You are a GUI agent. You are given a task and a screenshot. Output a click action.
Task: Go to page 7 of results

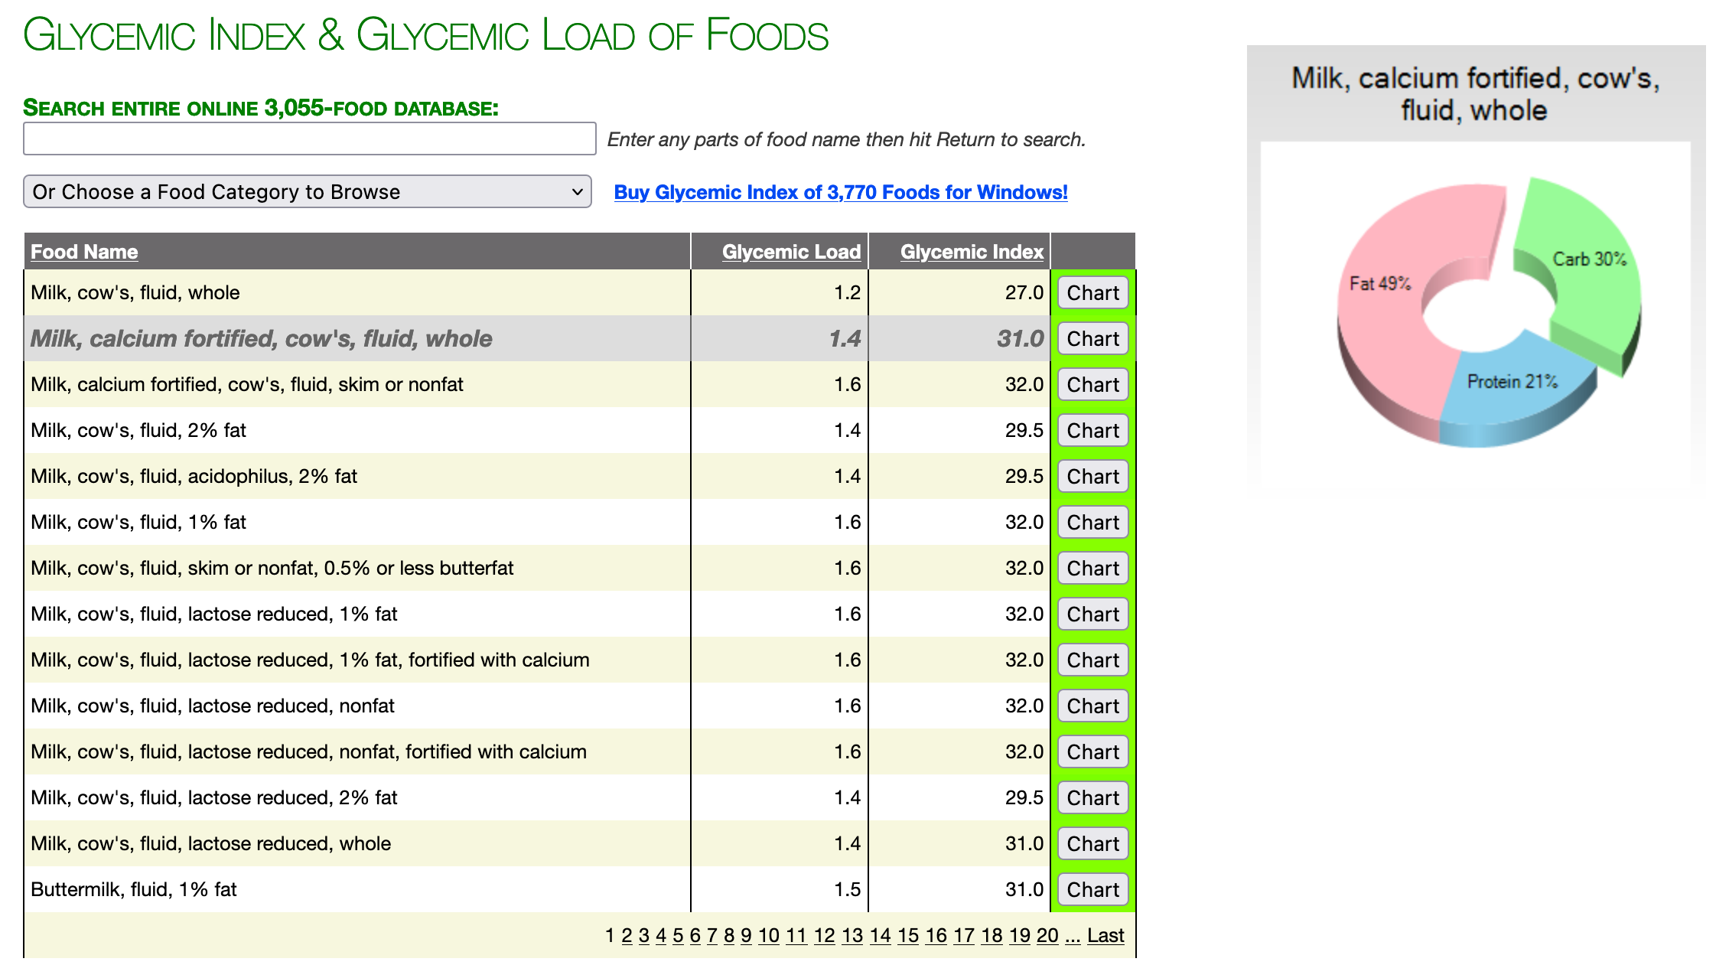pyautogui.click(x=711, y=935)
